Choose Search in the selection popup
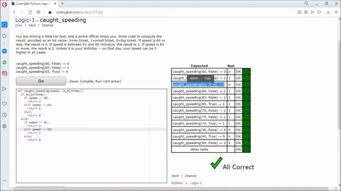Image resolution: width=341 pixels, height=191 pixels. [194, 79]
